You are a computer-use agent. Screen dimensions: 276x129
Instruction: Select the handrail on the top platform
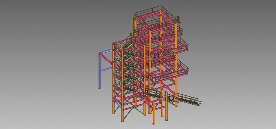click(x=147, y=12)
